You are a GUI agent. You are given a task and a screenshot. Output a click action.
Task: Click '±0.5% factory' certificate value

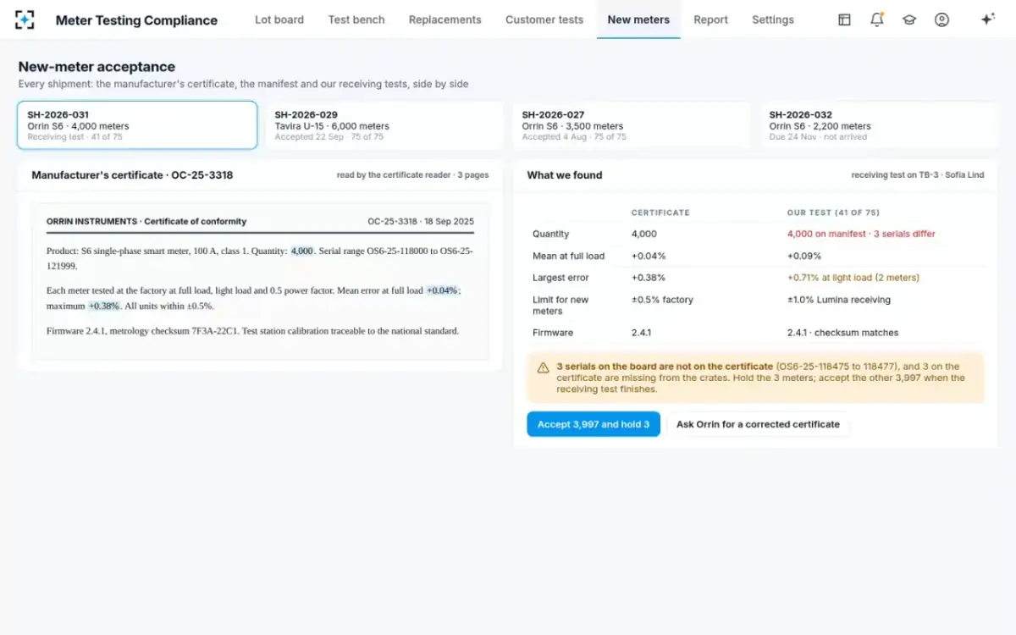pyautogui.click(x=662, y=300)
